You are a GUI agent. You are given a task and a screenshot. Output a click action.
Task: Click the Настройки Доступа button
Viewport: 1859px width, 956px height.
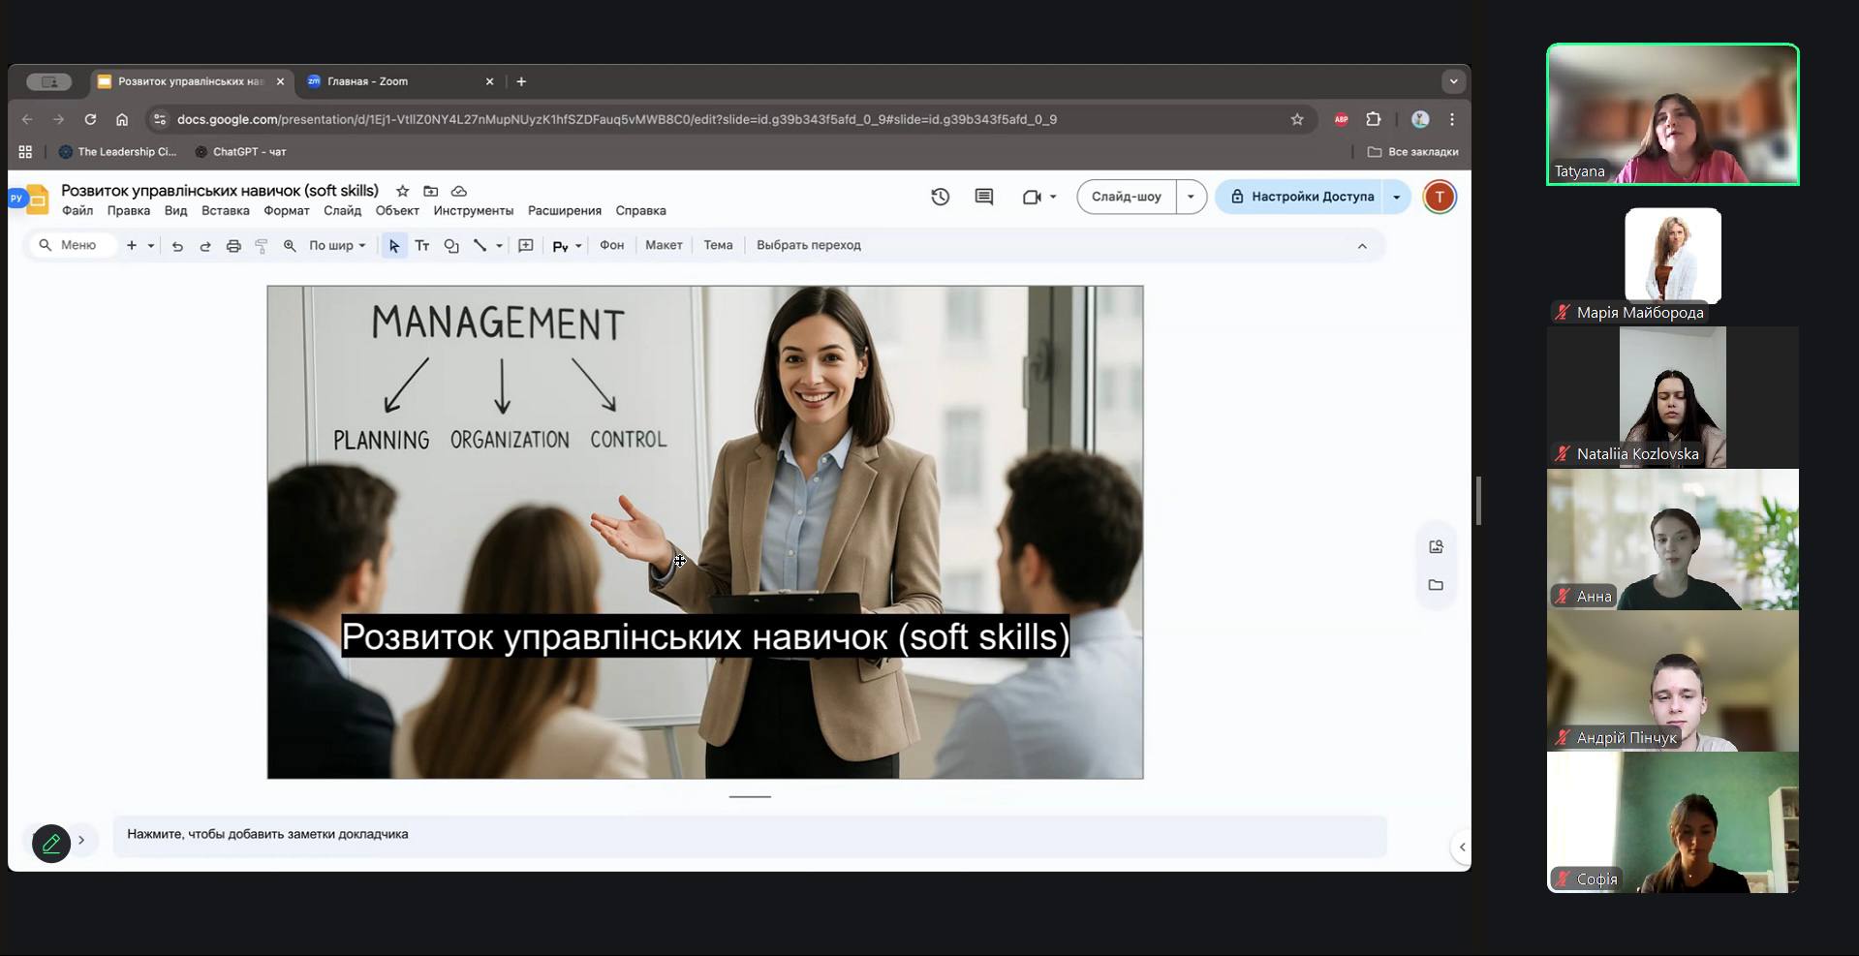point(1301,197)
